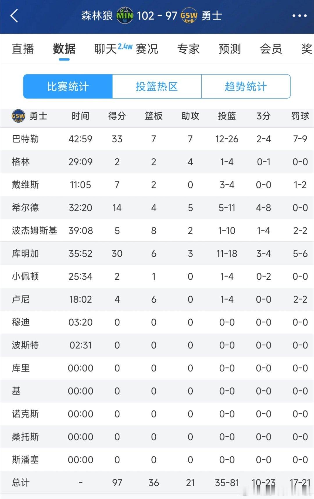Viewport: 314px width, 499px height.
Task: Switch to the 赛况 tab
Action: point(147,49)
